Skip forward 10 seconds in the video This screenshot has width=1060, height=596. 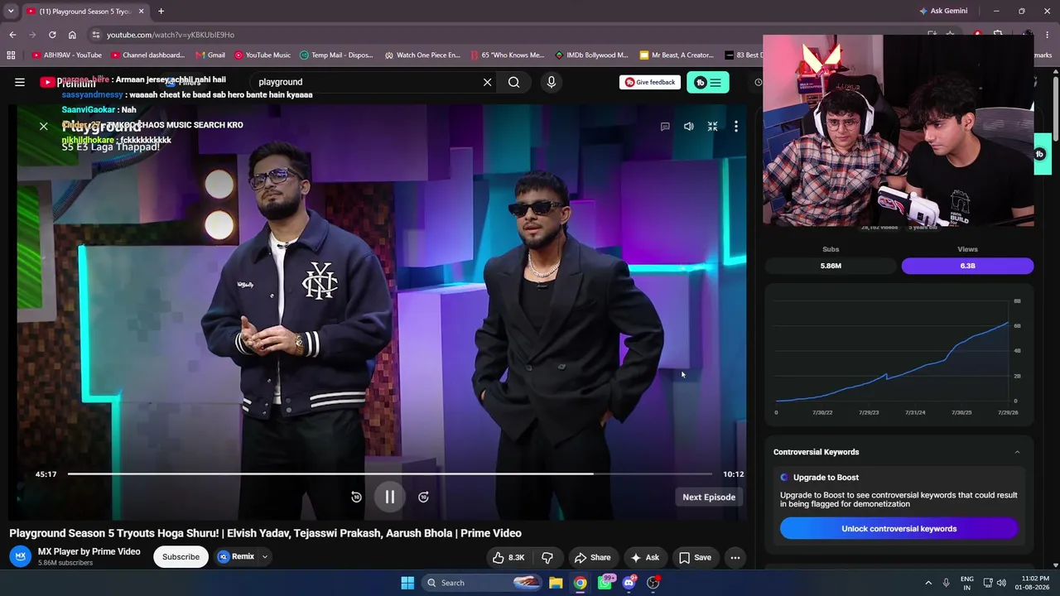point(423,497)
